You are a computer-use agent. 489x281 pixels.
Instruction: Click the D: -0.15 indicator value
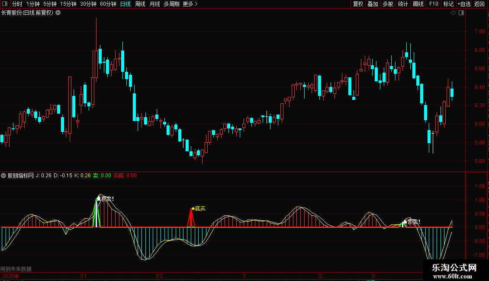[63, 176]
